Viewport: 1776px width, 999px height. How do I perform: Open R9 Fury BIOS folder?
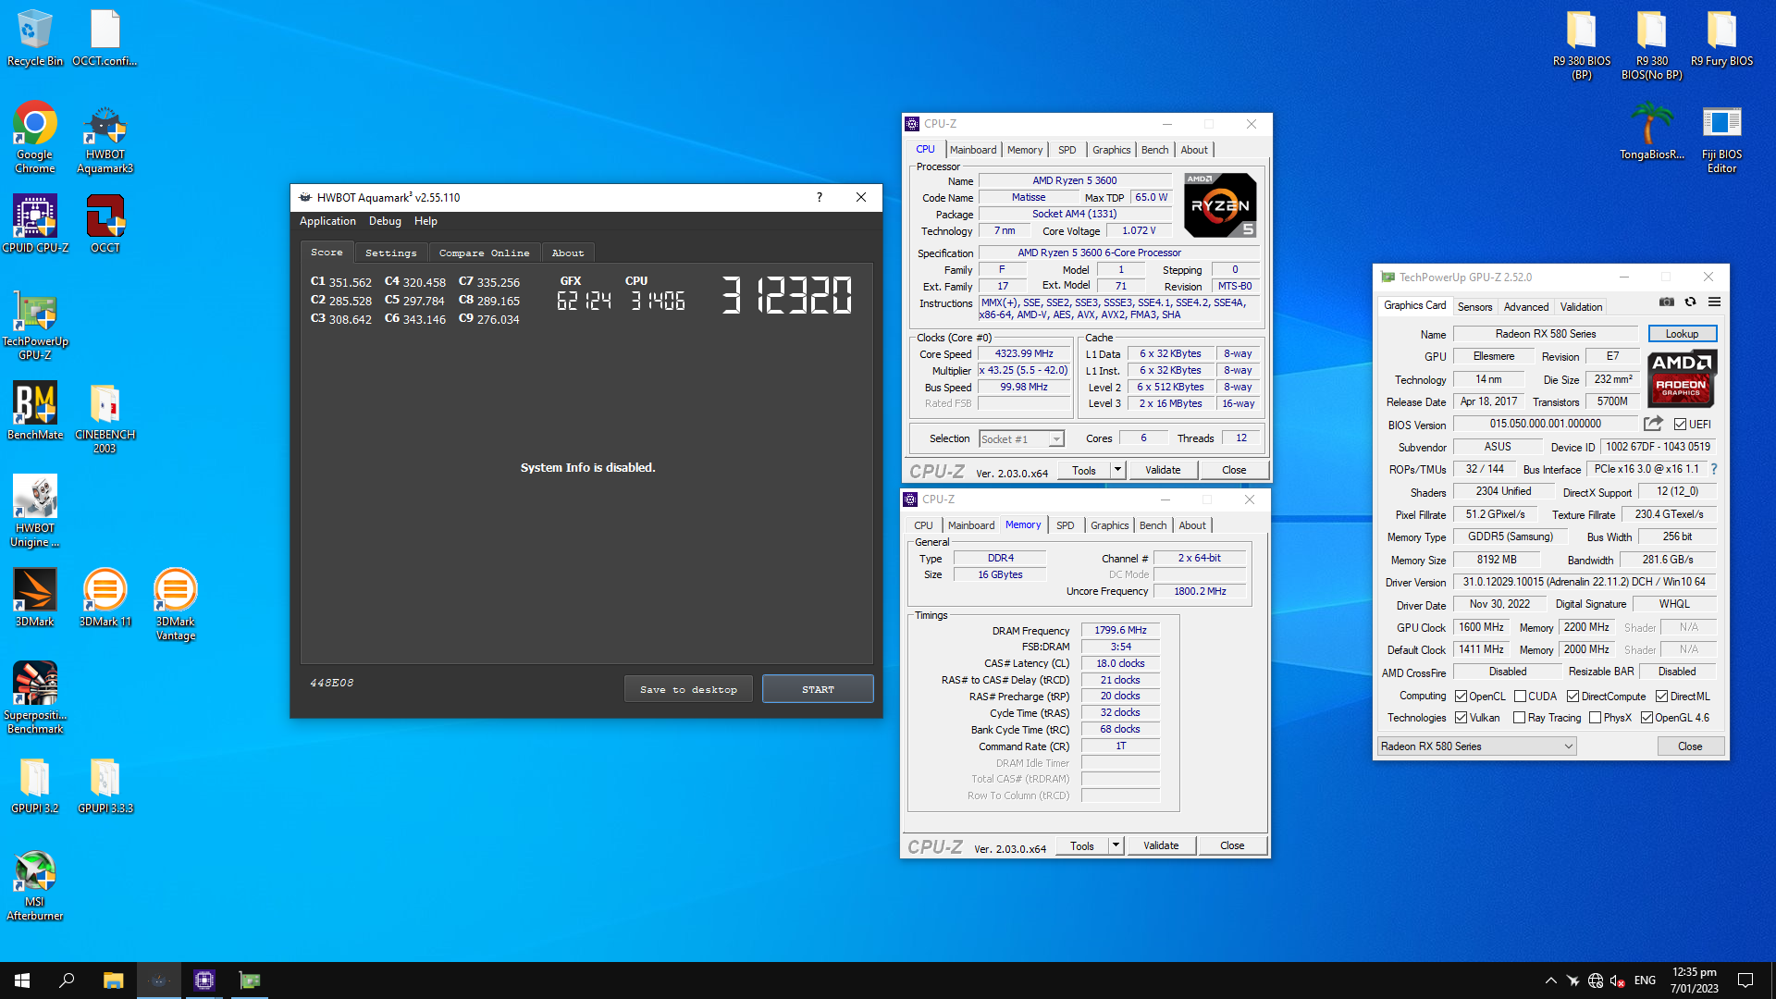click(x=1721, y=37)
